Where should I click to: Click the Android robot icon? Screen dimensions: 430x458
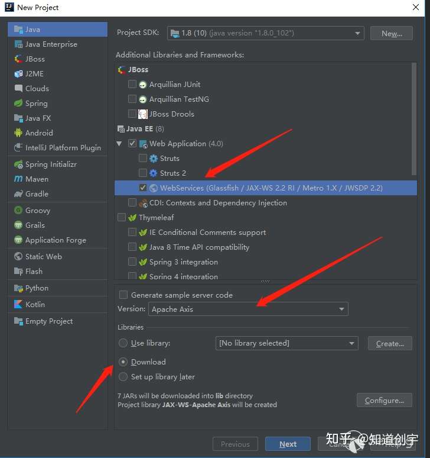[18, 133]
